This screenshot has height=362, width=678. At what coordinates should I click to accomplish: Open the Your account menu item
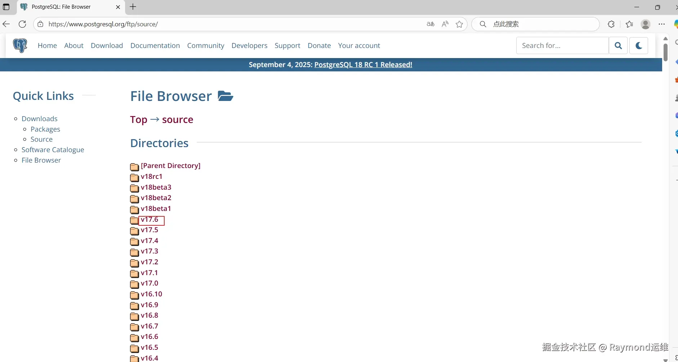tap(359, 45)
